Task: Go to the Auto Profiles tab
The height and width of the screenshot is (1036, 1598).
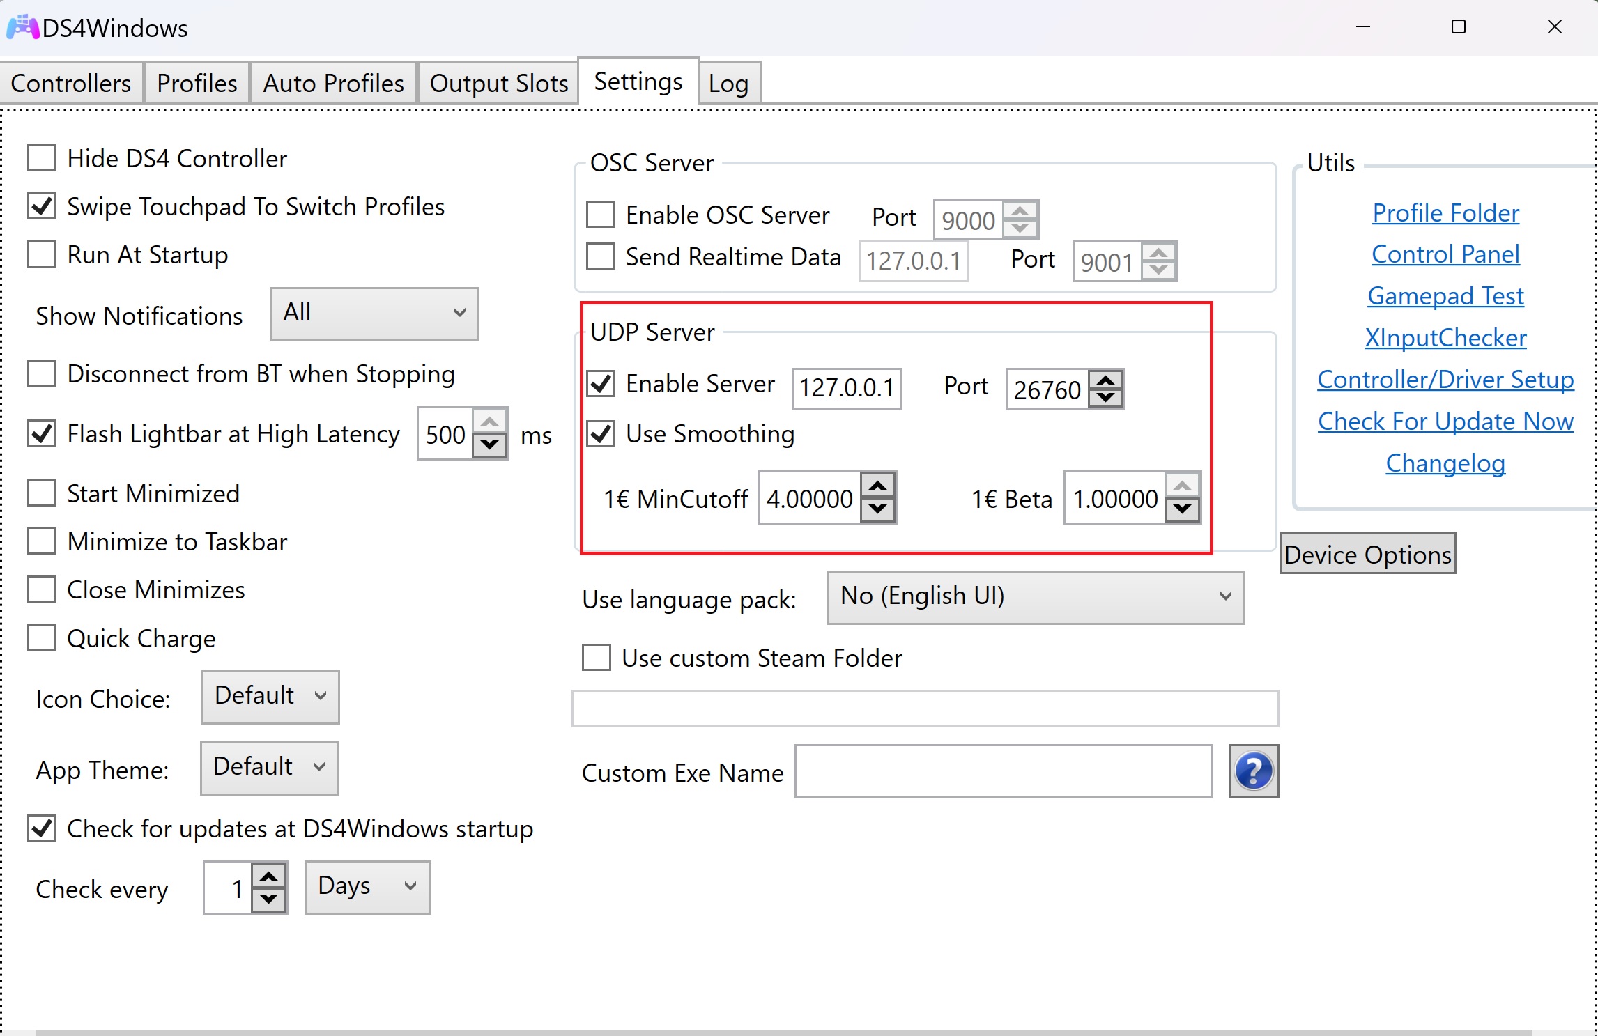Action: [x=334, y=83]
